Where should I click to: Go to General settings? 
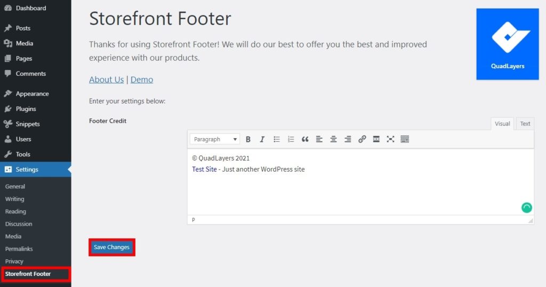(x=15, y=187)
